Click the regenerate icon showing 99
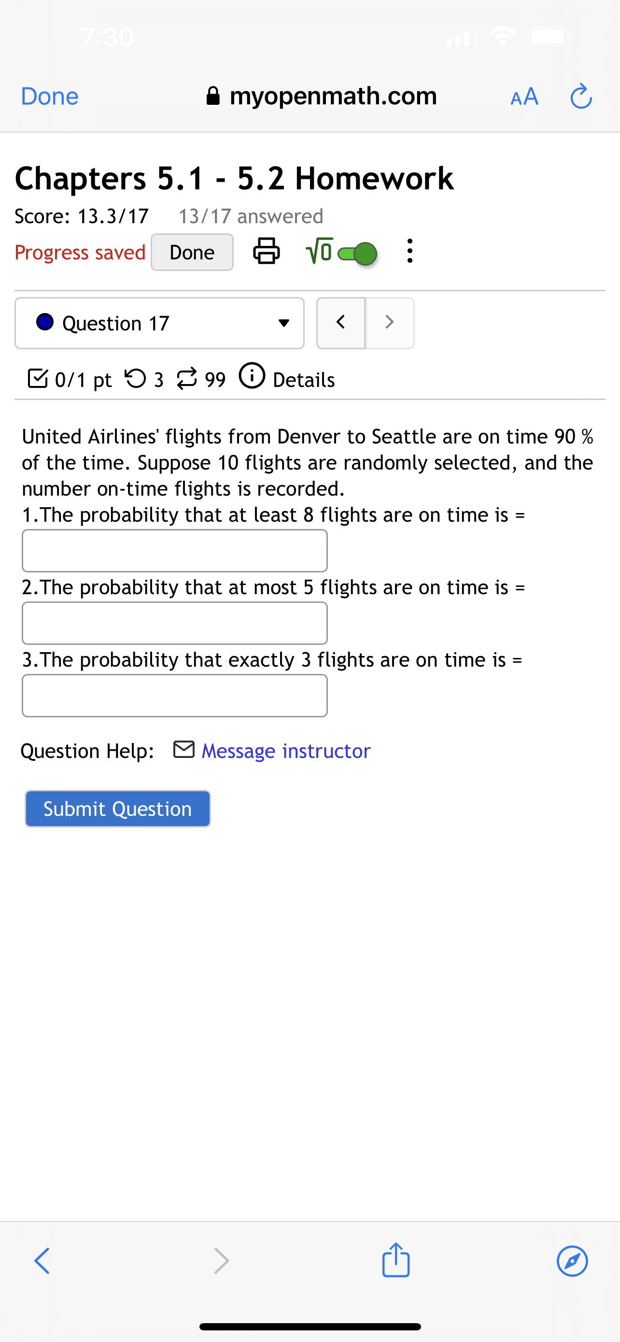620x1342 pixels. click(187, 378)
